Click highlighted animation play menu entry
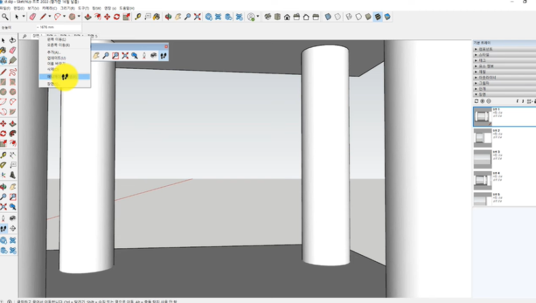 point(64,77)
